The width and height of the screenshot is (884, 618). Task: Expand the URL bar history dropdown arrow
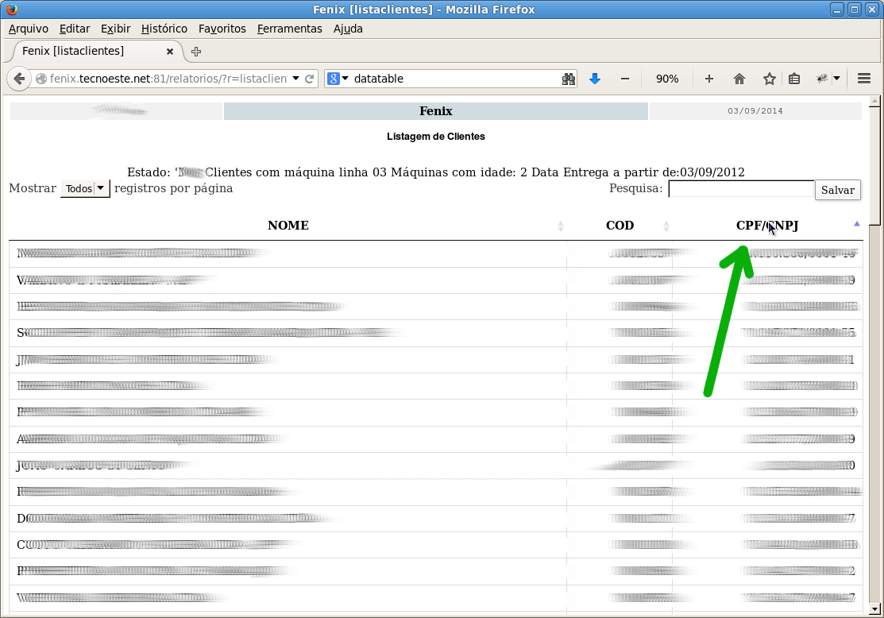point(295,79)
